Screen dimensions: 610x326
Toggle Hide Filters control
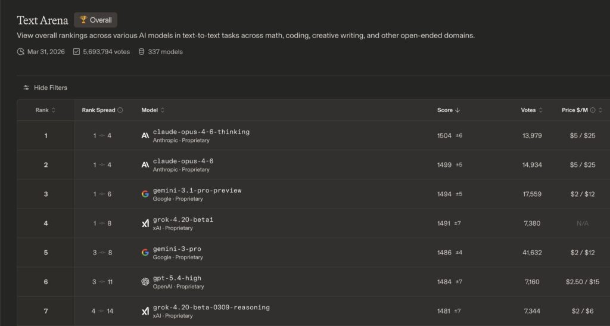[45, 88]
